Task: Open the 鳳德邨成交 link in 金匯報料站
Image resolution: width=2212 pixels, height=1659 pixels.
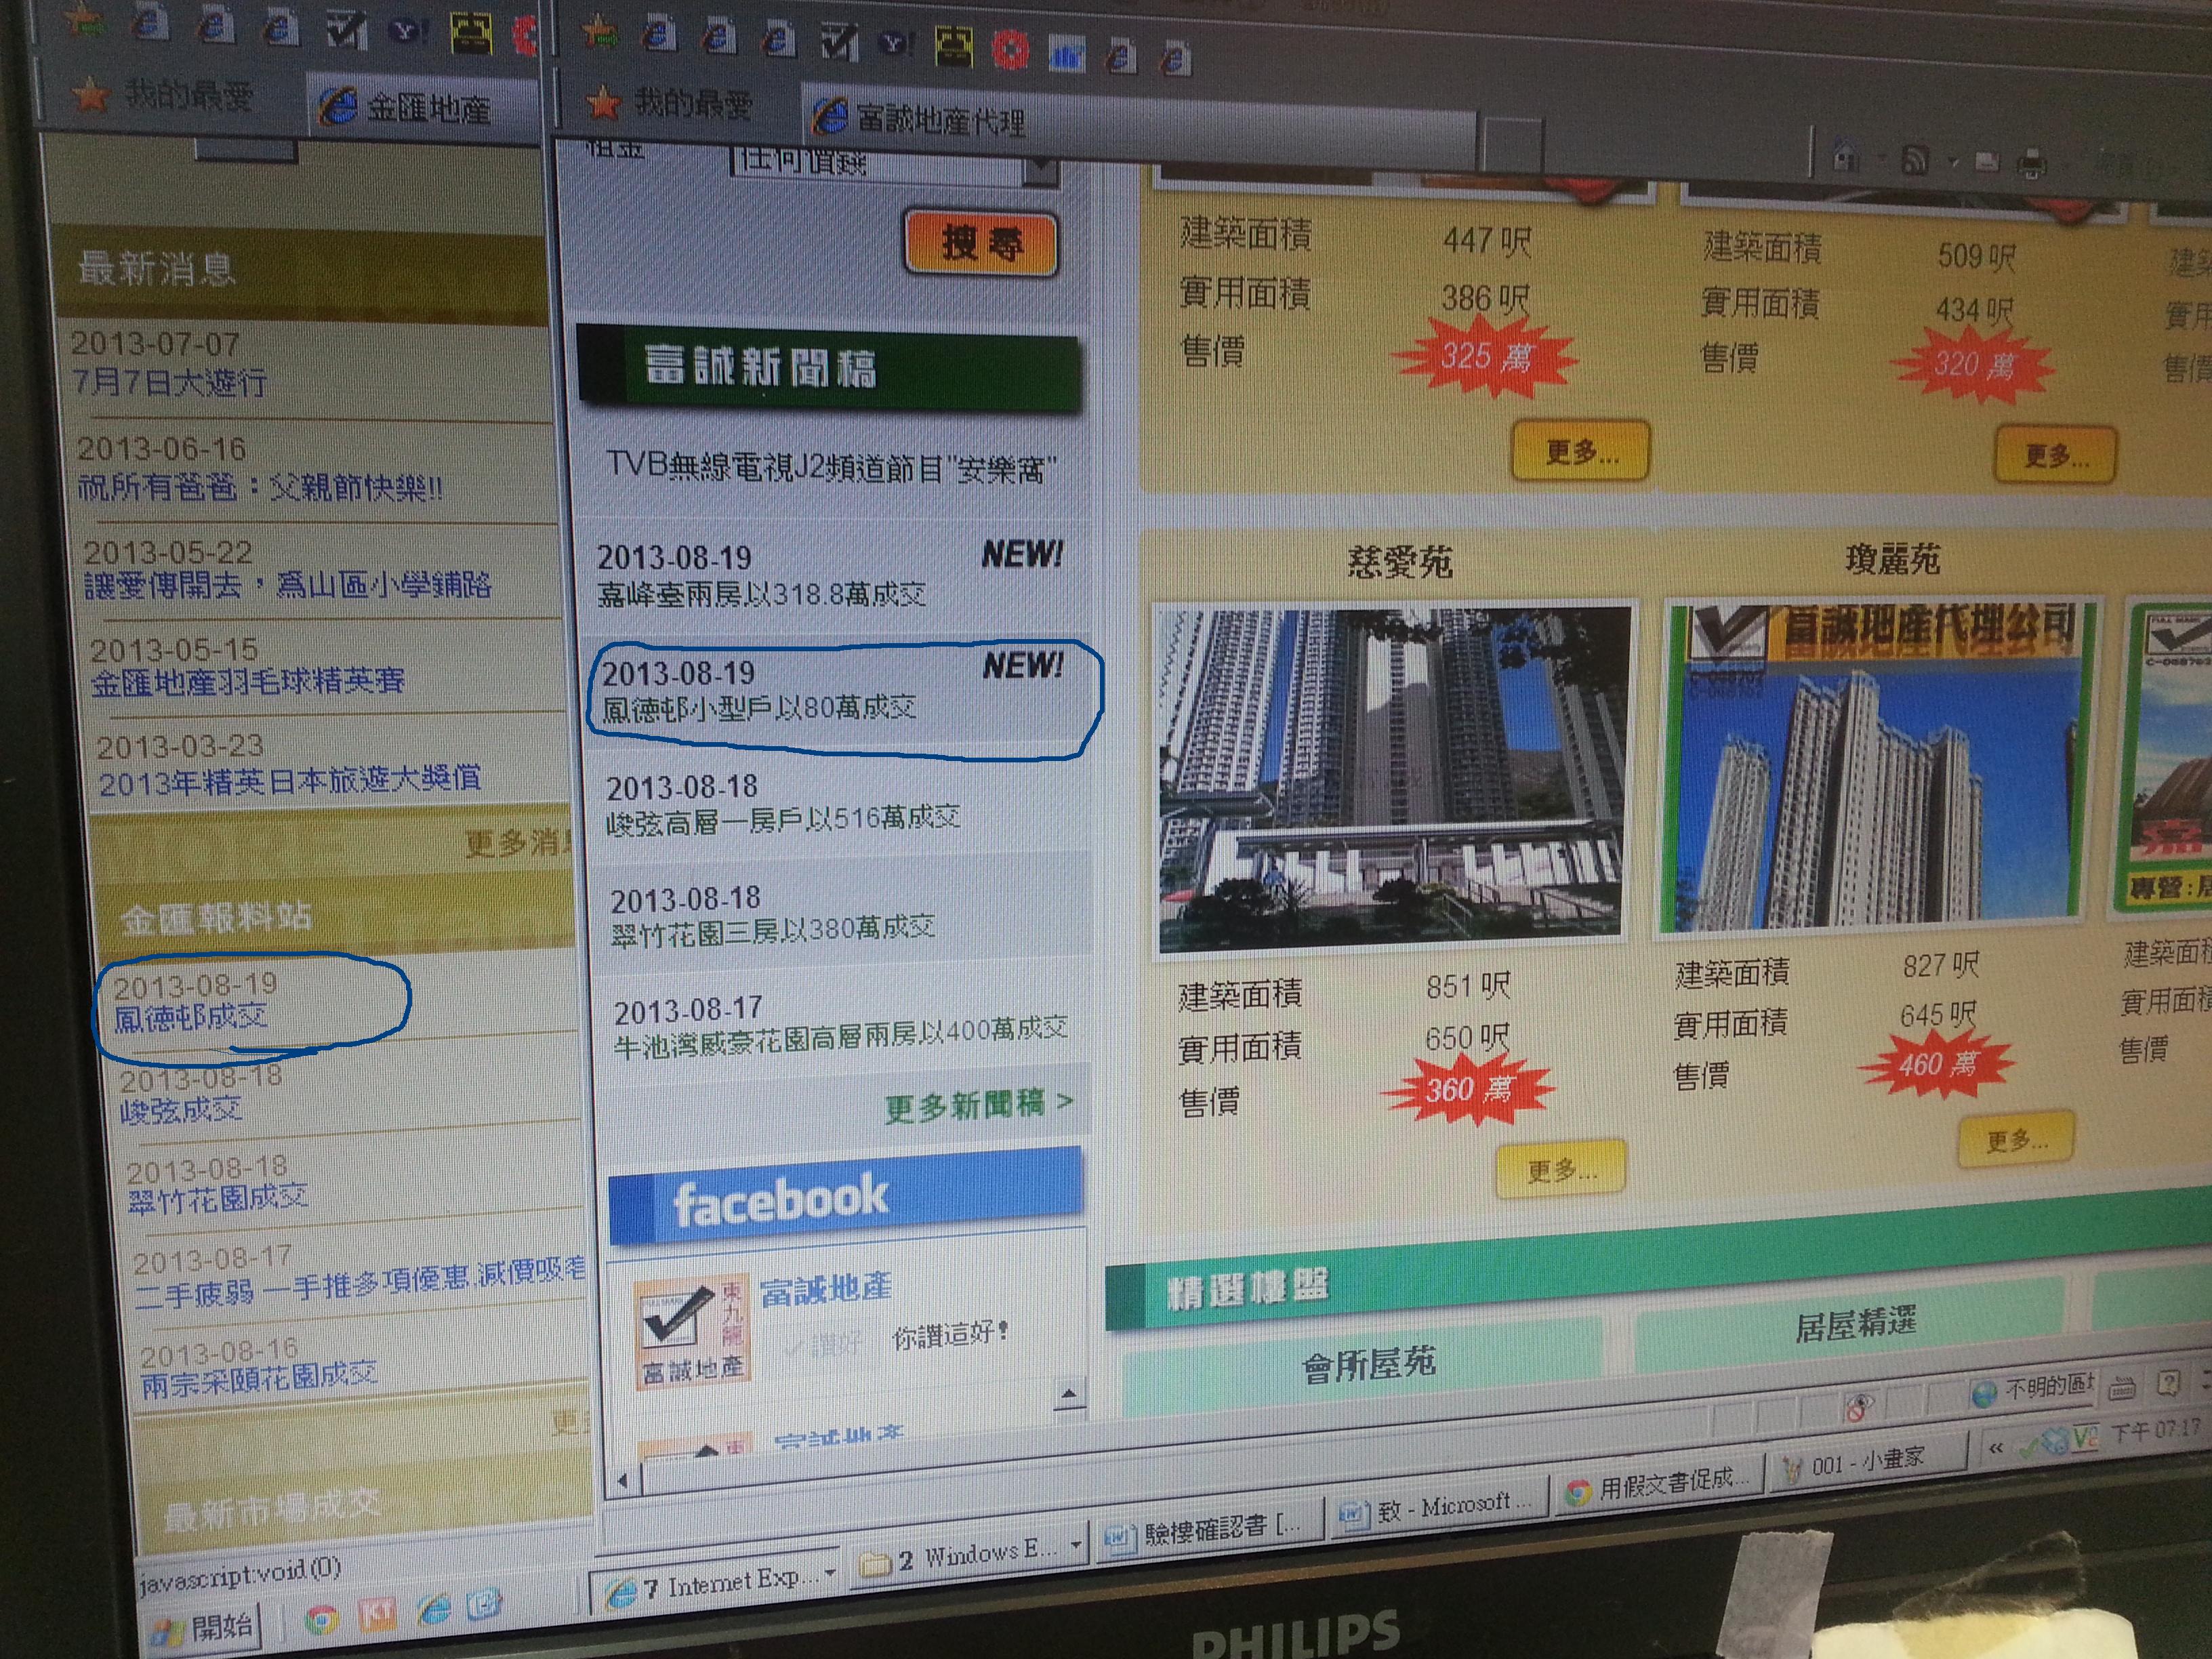Action: [190, 1018]
